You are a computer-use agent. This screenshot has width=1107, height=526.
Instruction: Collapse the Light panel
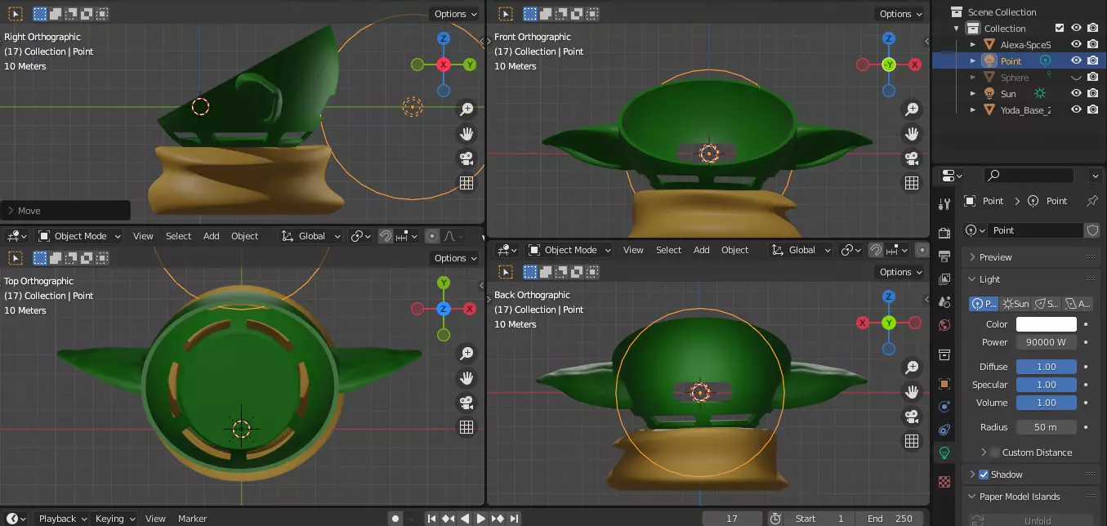click(x=1032, y=279)
